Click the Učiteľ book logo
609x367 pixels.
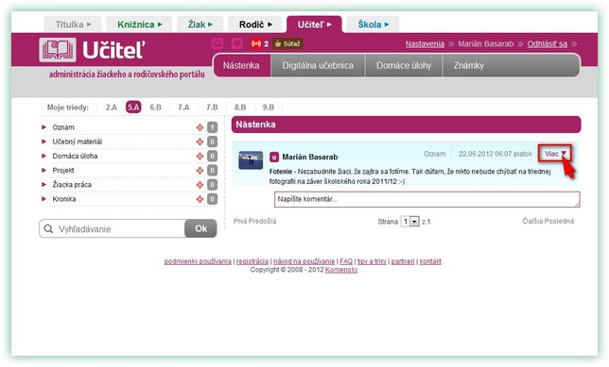[x=58, y=50]
